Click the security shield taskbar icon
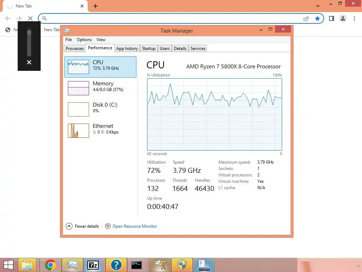The height and width of the screenshot is (272, 362). pyautogui.click(x=182, y=265)
